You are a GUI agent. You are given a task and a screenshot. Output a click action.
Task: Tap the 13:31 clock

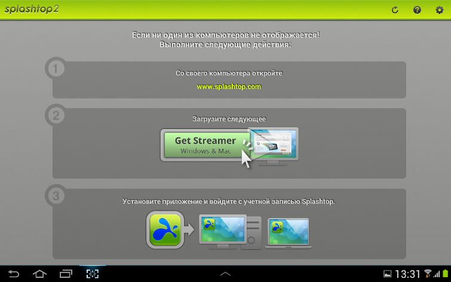[x=407, y=274]
